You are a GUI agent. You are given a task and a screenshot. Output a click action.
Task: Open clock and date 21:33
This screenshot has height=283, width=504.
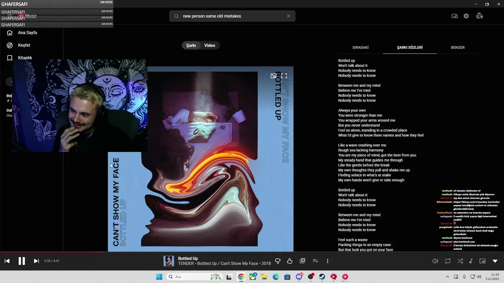click(x=493, y=277)
